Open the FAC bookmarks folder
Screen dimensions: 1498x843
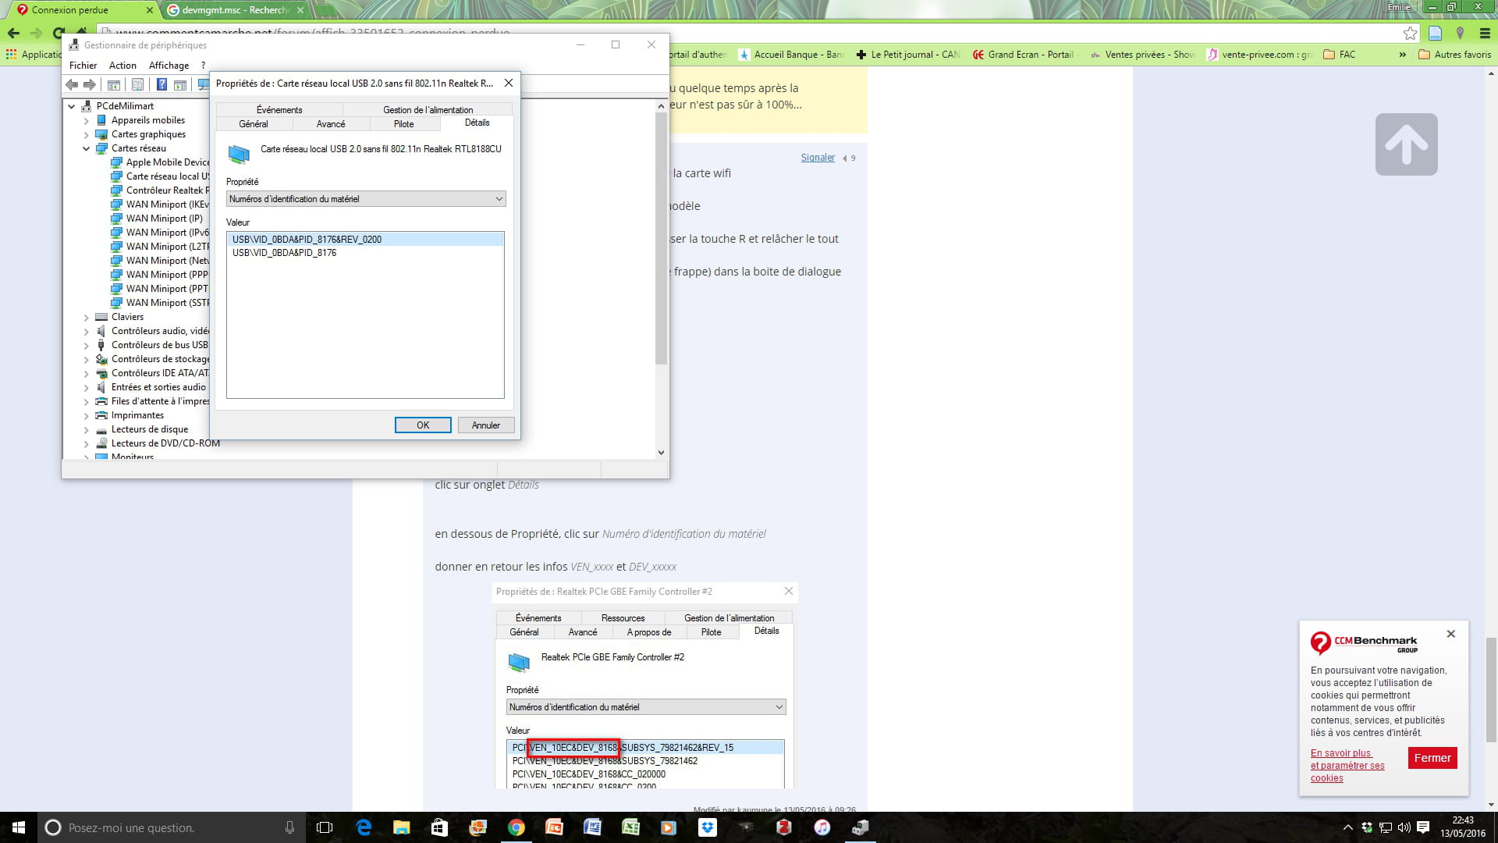[x=1339, y=55]
